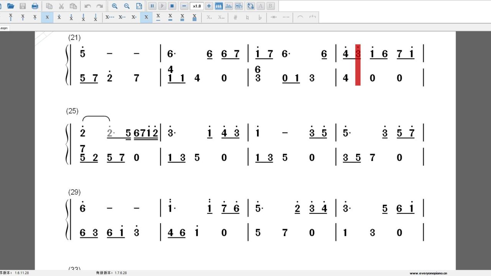The width and height of the screenshot is (491, 276).
Task: Click the gray dotted 2 in measure 25
Action: (110, 133)
